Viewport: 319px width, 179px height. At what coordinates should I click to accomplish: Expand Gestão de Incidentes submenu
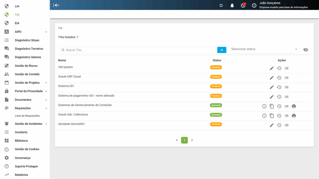click(x=46, y=124)
